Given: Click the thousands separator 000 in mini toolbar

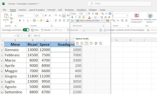Looking at the screenshot, I should (x=106, y=14).
